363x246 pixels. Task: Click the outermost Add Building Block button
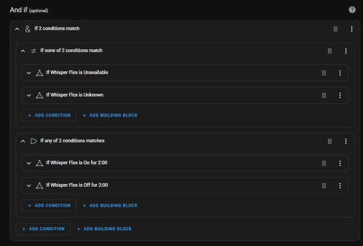[104, 229]
